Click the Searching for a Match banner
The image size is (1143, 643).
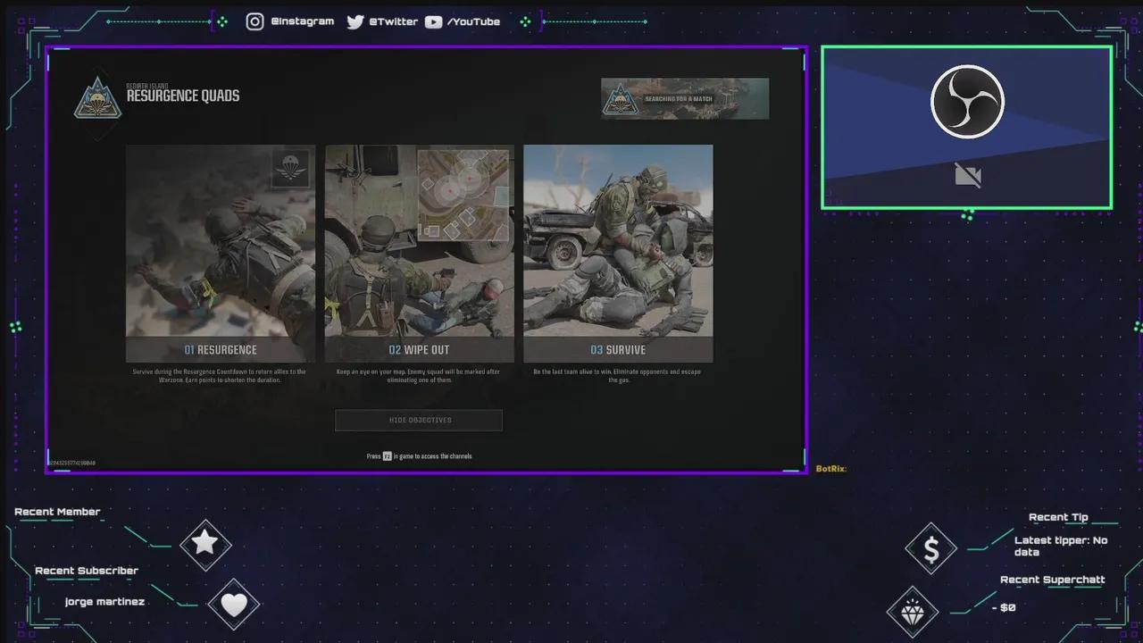pos(685,99)
